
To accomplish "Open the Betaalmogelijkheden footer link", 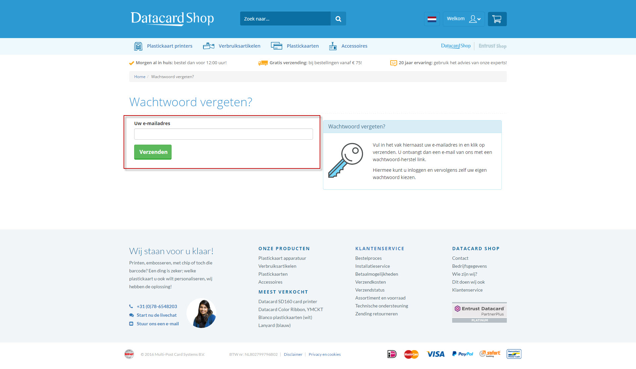I will point(377,274).
